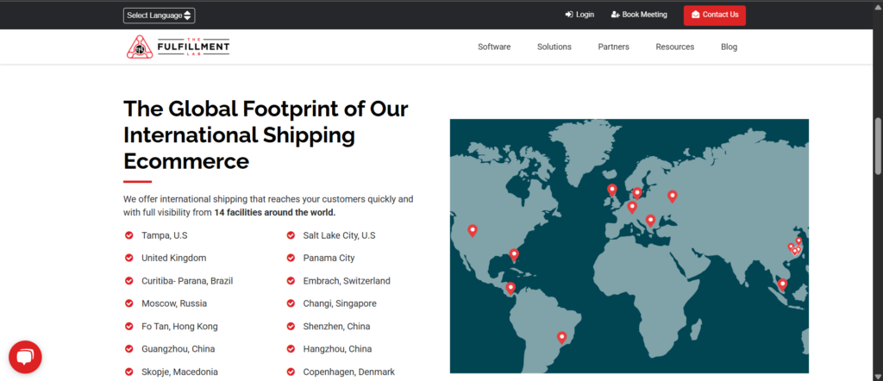Click the world map image
The image size is (883, 381).
[x=629, y=246]
